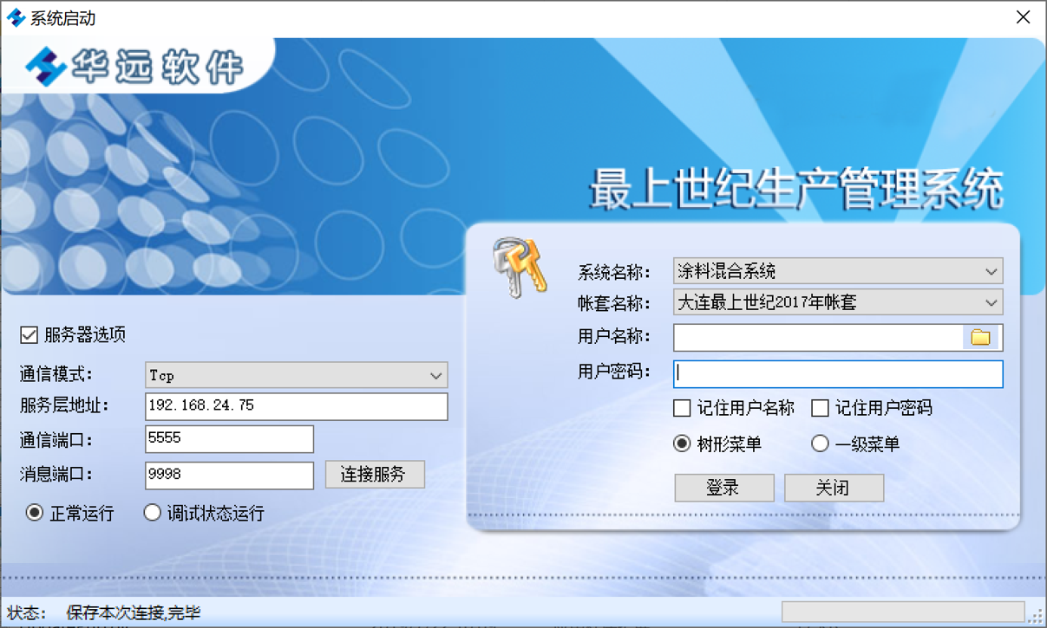This screenshot has height=628, width=1047.
Task: Choose 正常运行 mode
Action: (35, 513)
